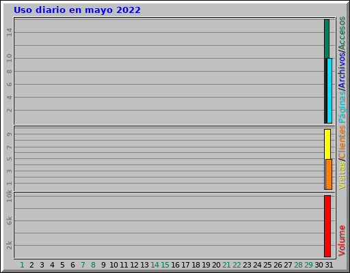Click the "6k" y-axis value in volume chart
The image size is (350, 273).
pos(9,220)
